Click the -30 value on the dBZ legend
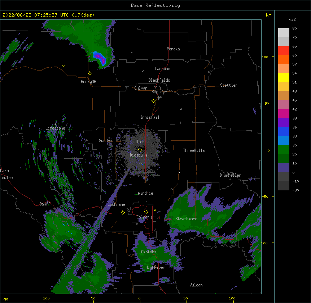Image resolution: width=311 pixels, height=303 pixels. 296,190
